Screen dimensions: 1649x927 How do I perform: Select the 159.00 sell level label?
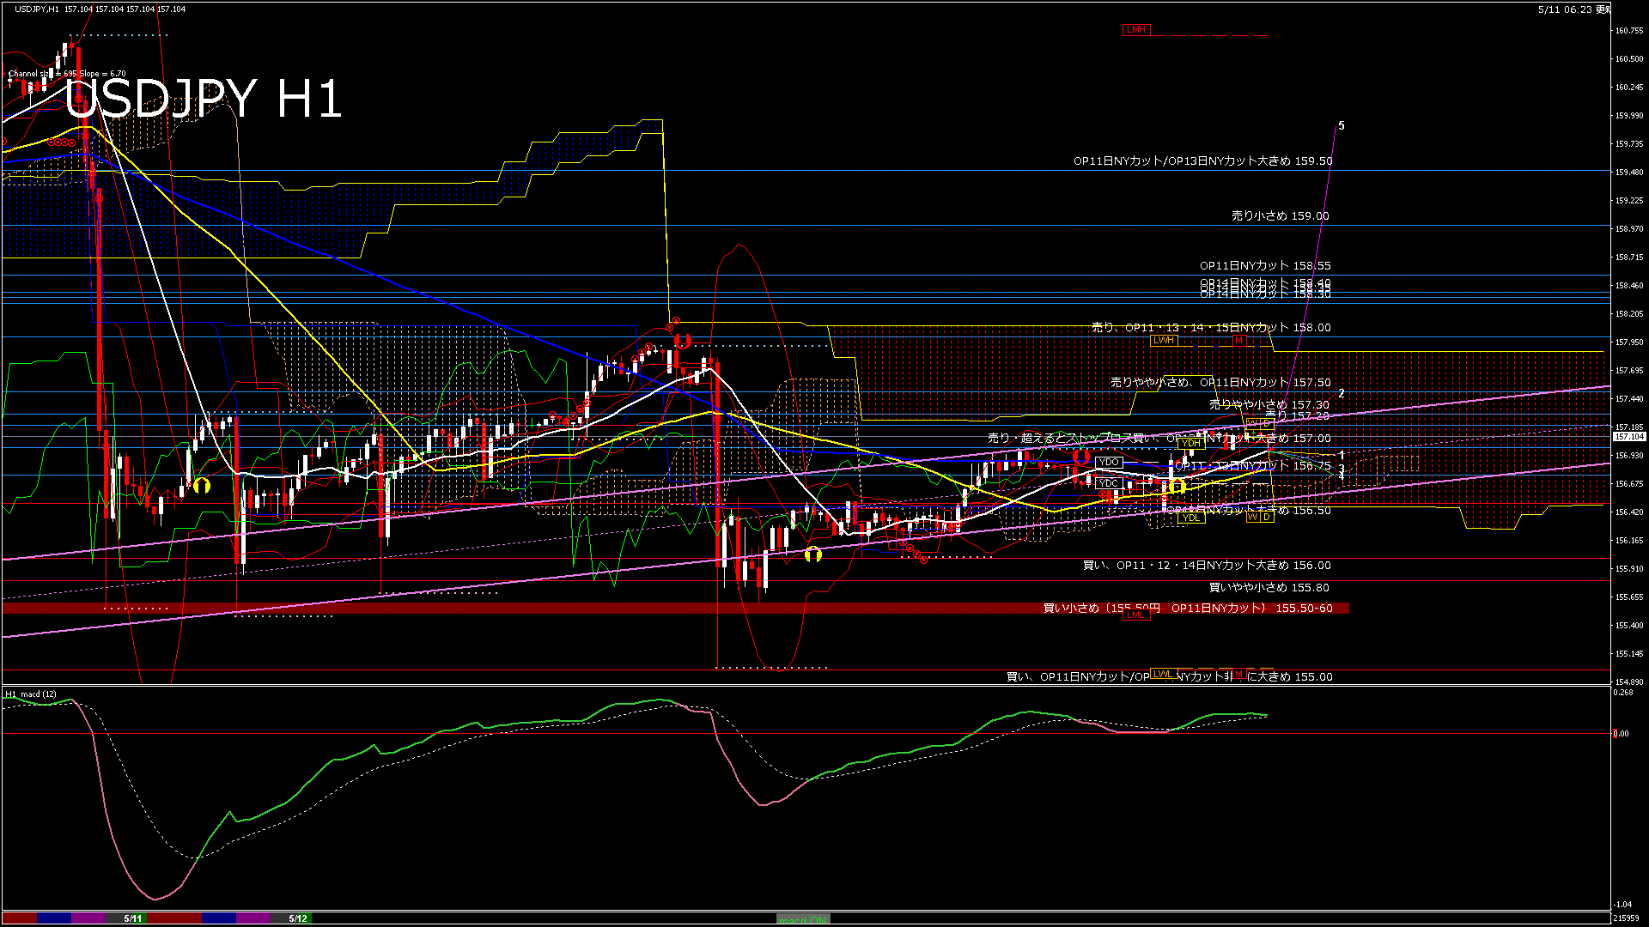[1281, 216]
